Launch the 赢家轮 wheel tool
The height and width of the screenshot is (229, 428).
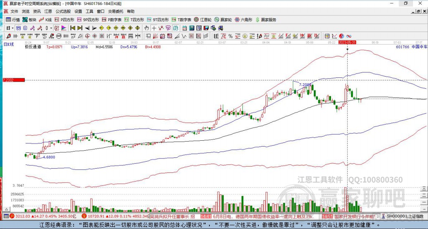(x=223, y=20)
